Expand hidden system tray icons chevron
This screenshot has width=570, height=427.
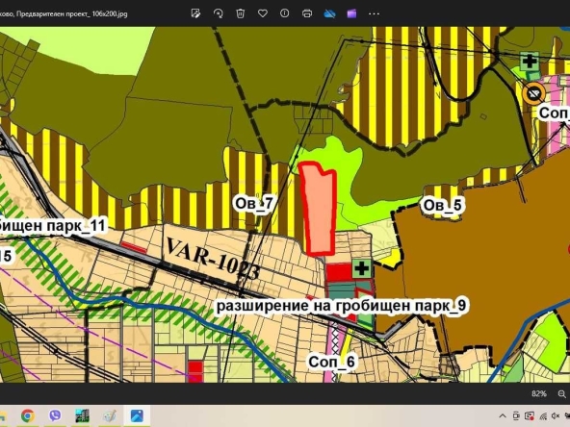click(503, 416)
